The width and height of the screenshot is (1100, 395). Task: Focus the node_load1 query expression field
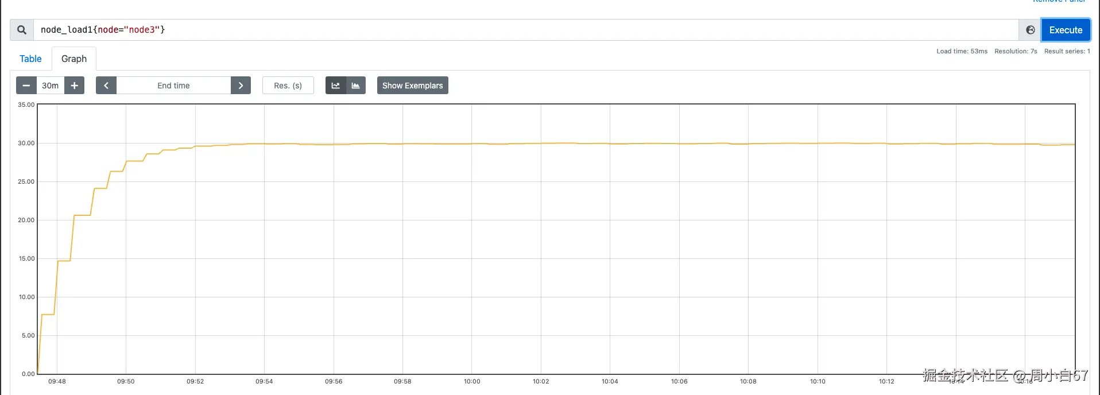coord(517,30)
